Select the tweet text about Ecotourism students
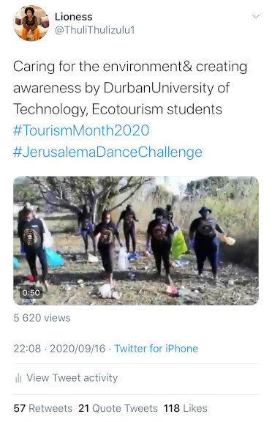The image size is (272, 422). [130, 88]
